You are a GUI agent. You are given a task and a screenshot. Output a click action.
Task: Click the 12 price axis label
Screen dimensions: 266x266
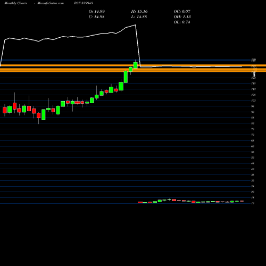(x=253, y=203)
